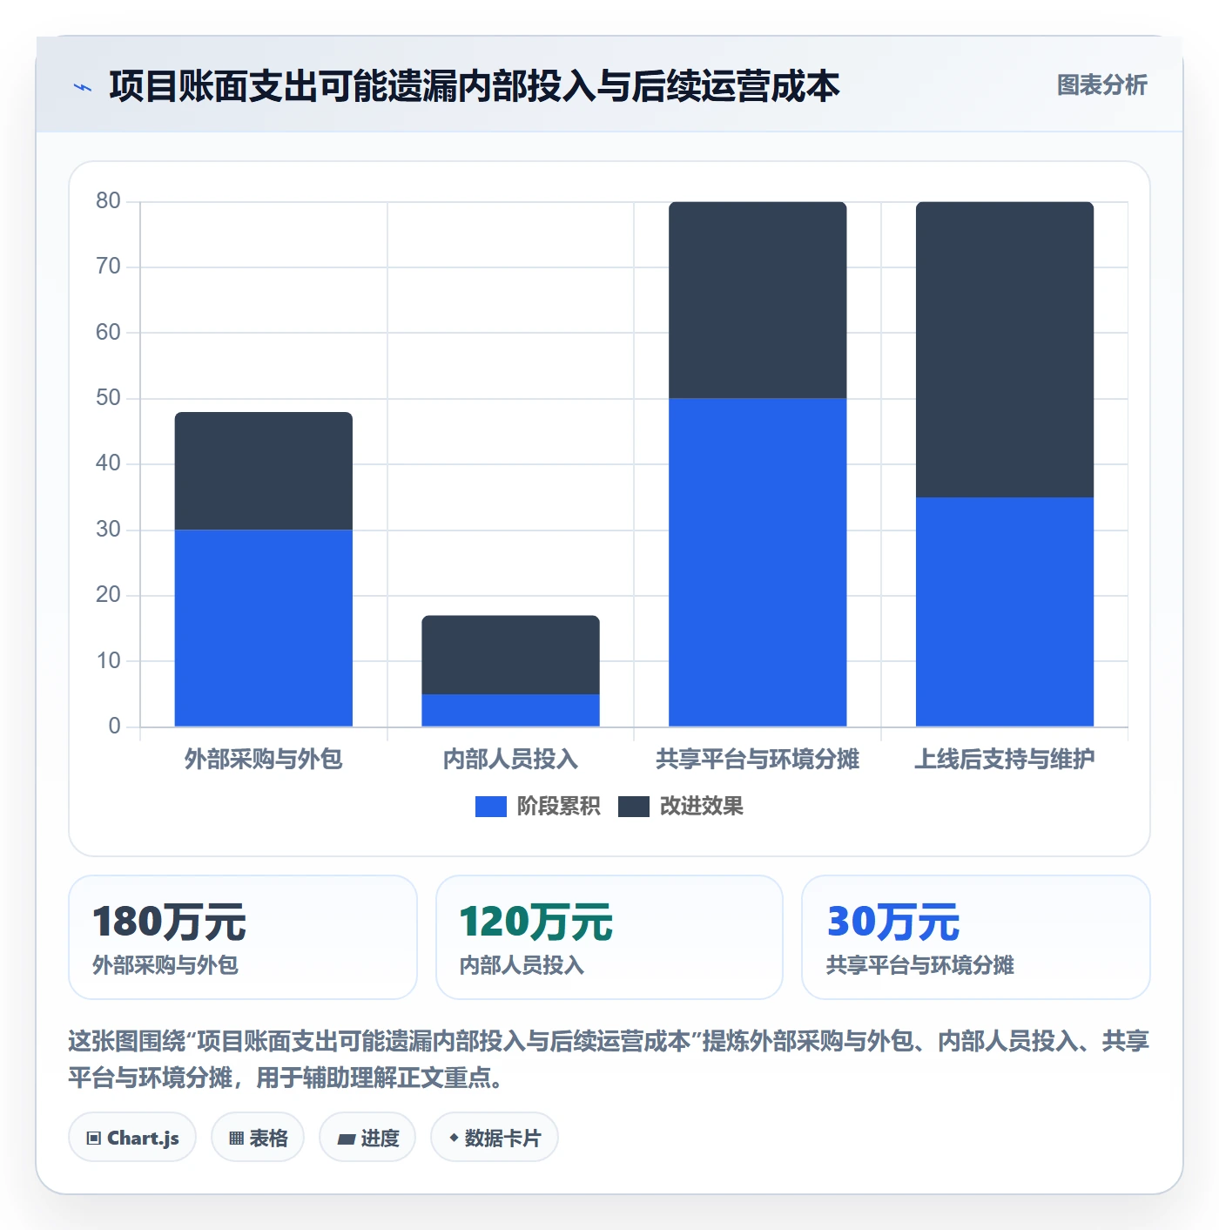Click the blue bar segment for 内部人员投入
This screenshot has height=1230, width=1219.
511,710
